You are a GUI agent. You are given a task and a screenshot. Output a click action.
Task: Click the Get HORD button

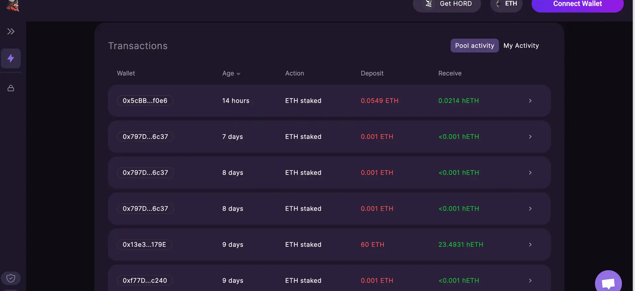pos(447,4)
